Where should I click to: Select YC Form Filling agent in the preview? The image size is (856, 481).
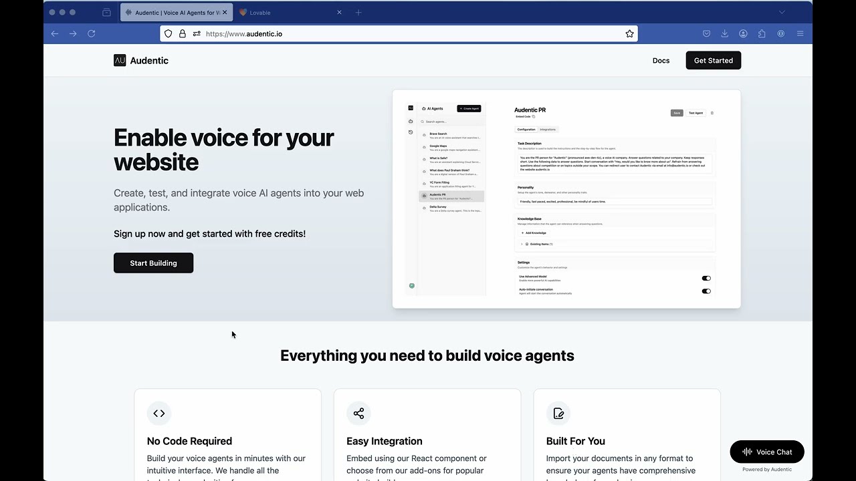451,184
